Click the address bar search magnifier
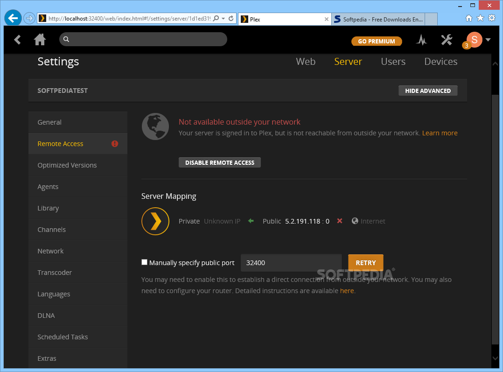 tap(216, 18)
